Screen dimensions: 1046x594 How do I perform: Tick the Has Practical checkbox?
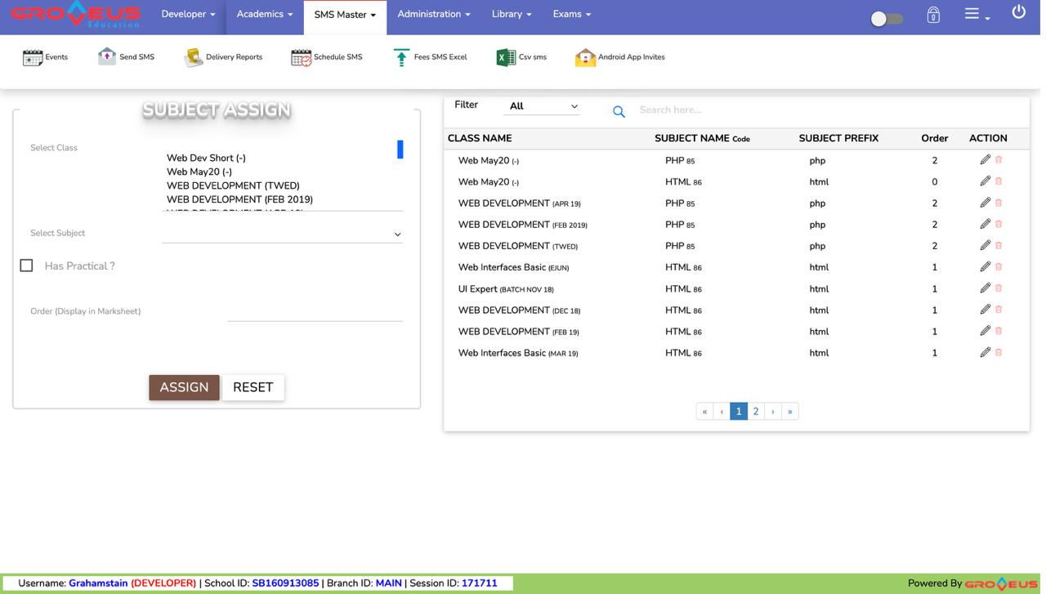[x=27, y=266]
